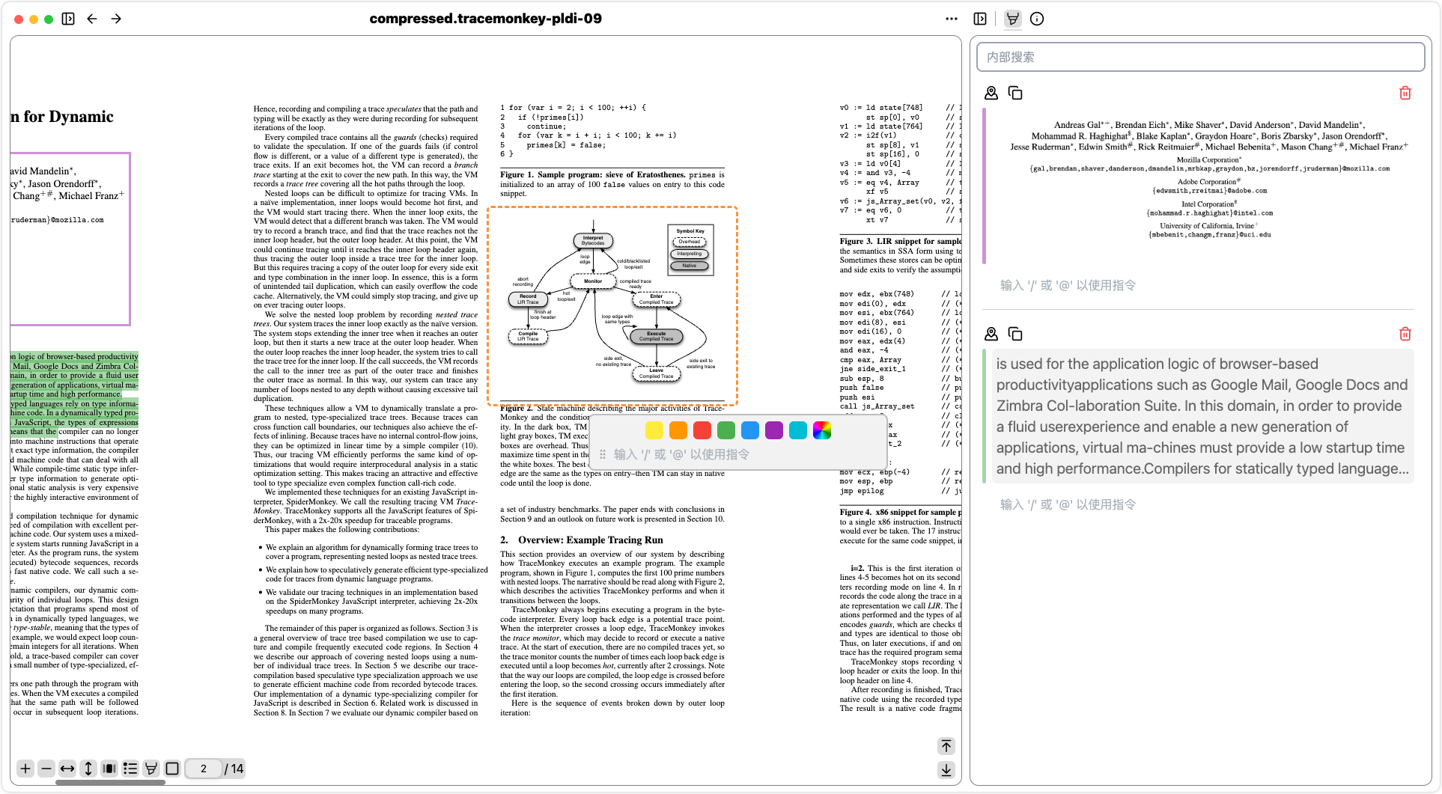Viewport: 1442px width, 794px height.
Task: Select the purple boxed author area annotation
Action: point(71,239)
